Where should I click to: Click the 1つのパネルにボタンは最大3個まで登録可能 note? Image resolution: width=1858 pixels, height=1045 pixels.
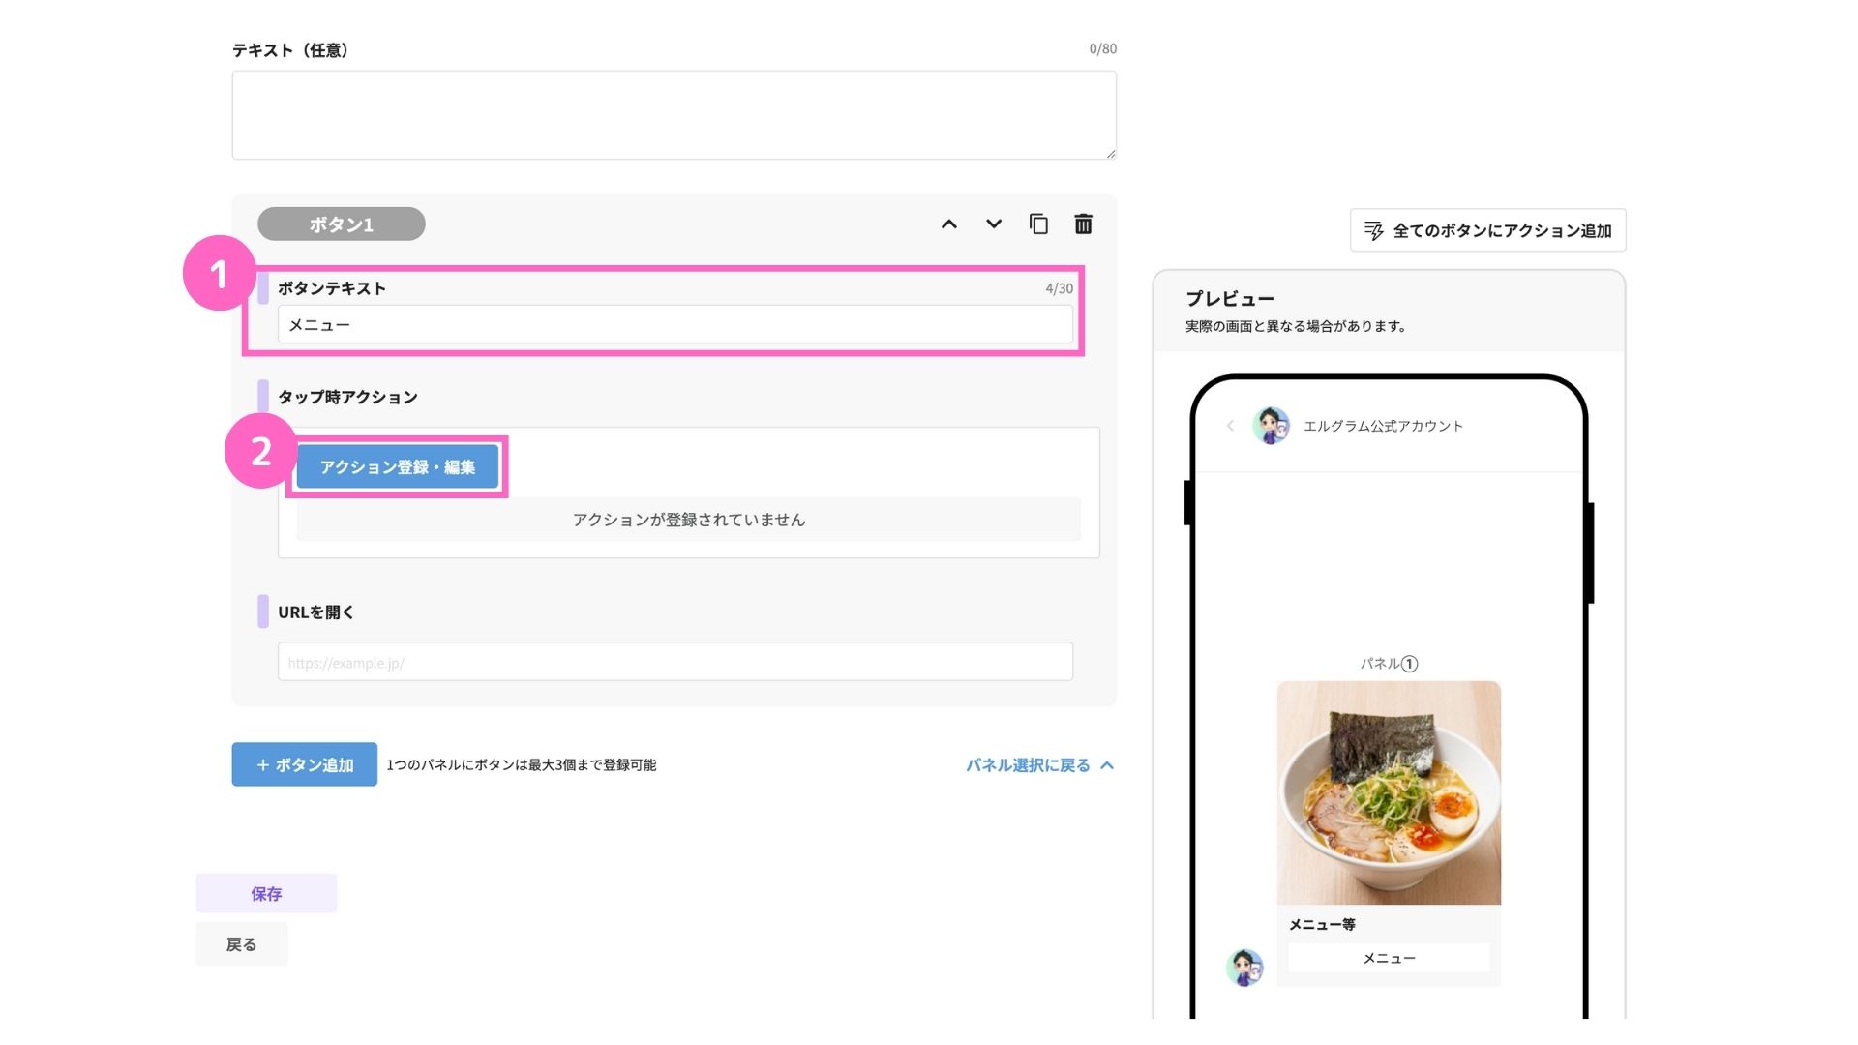(522, 765)
